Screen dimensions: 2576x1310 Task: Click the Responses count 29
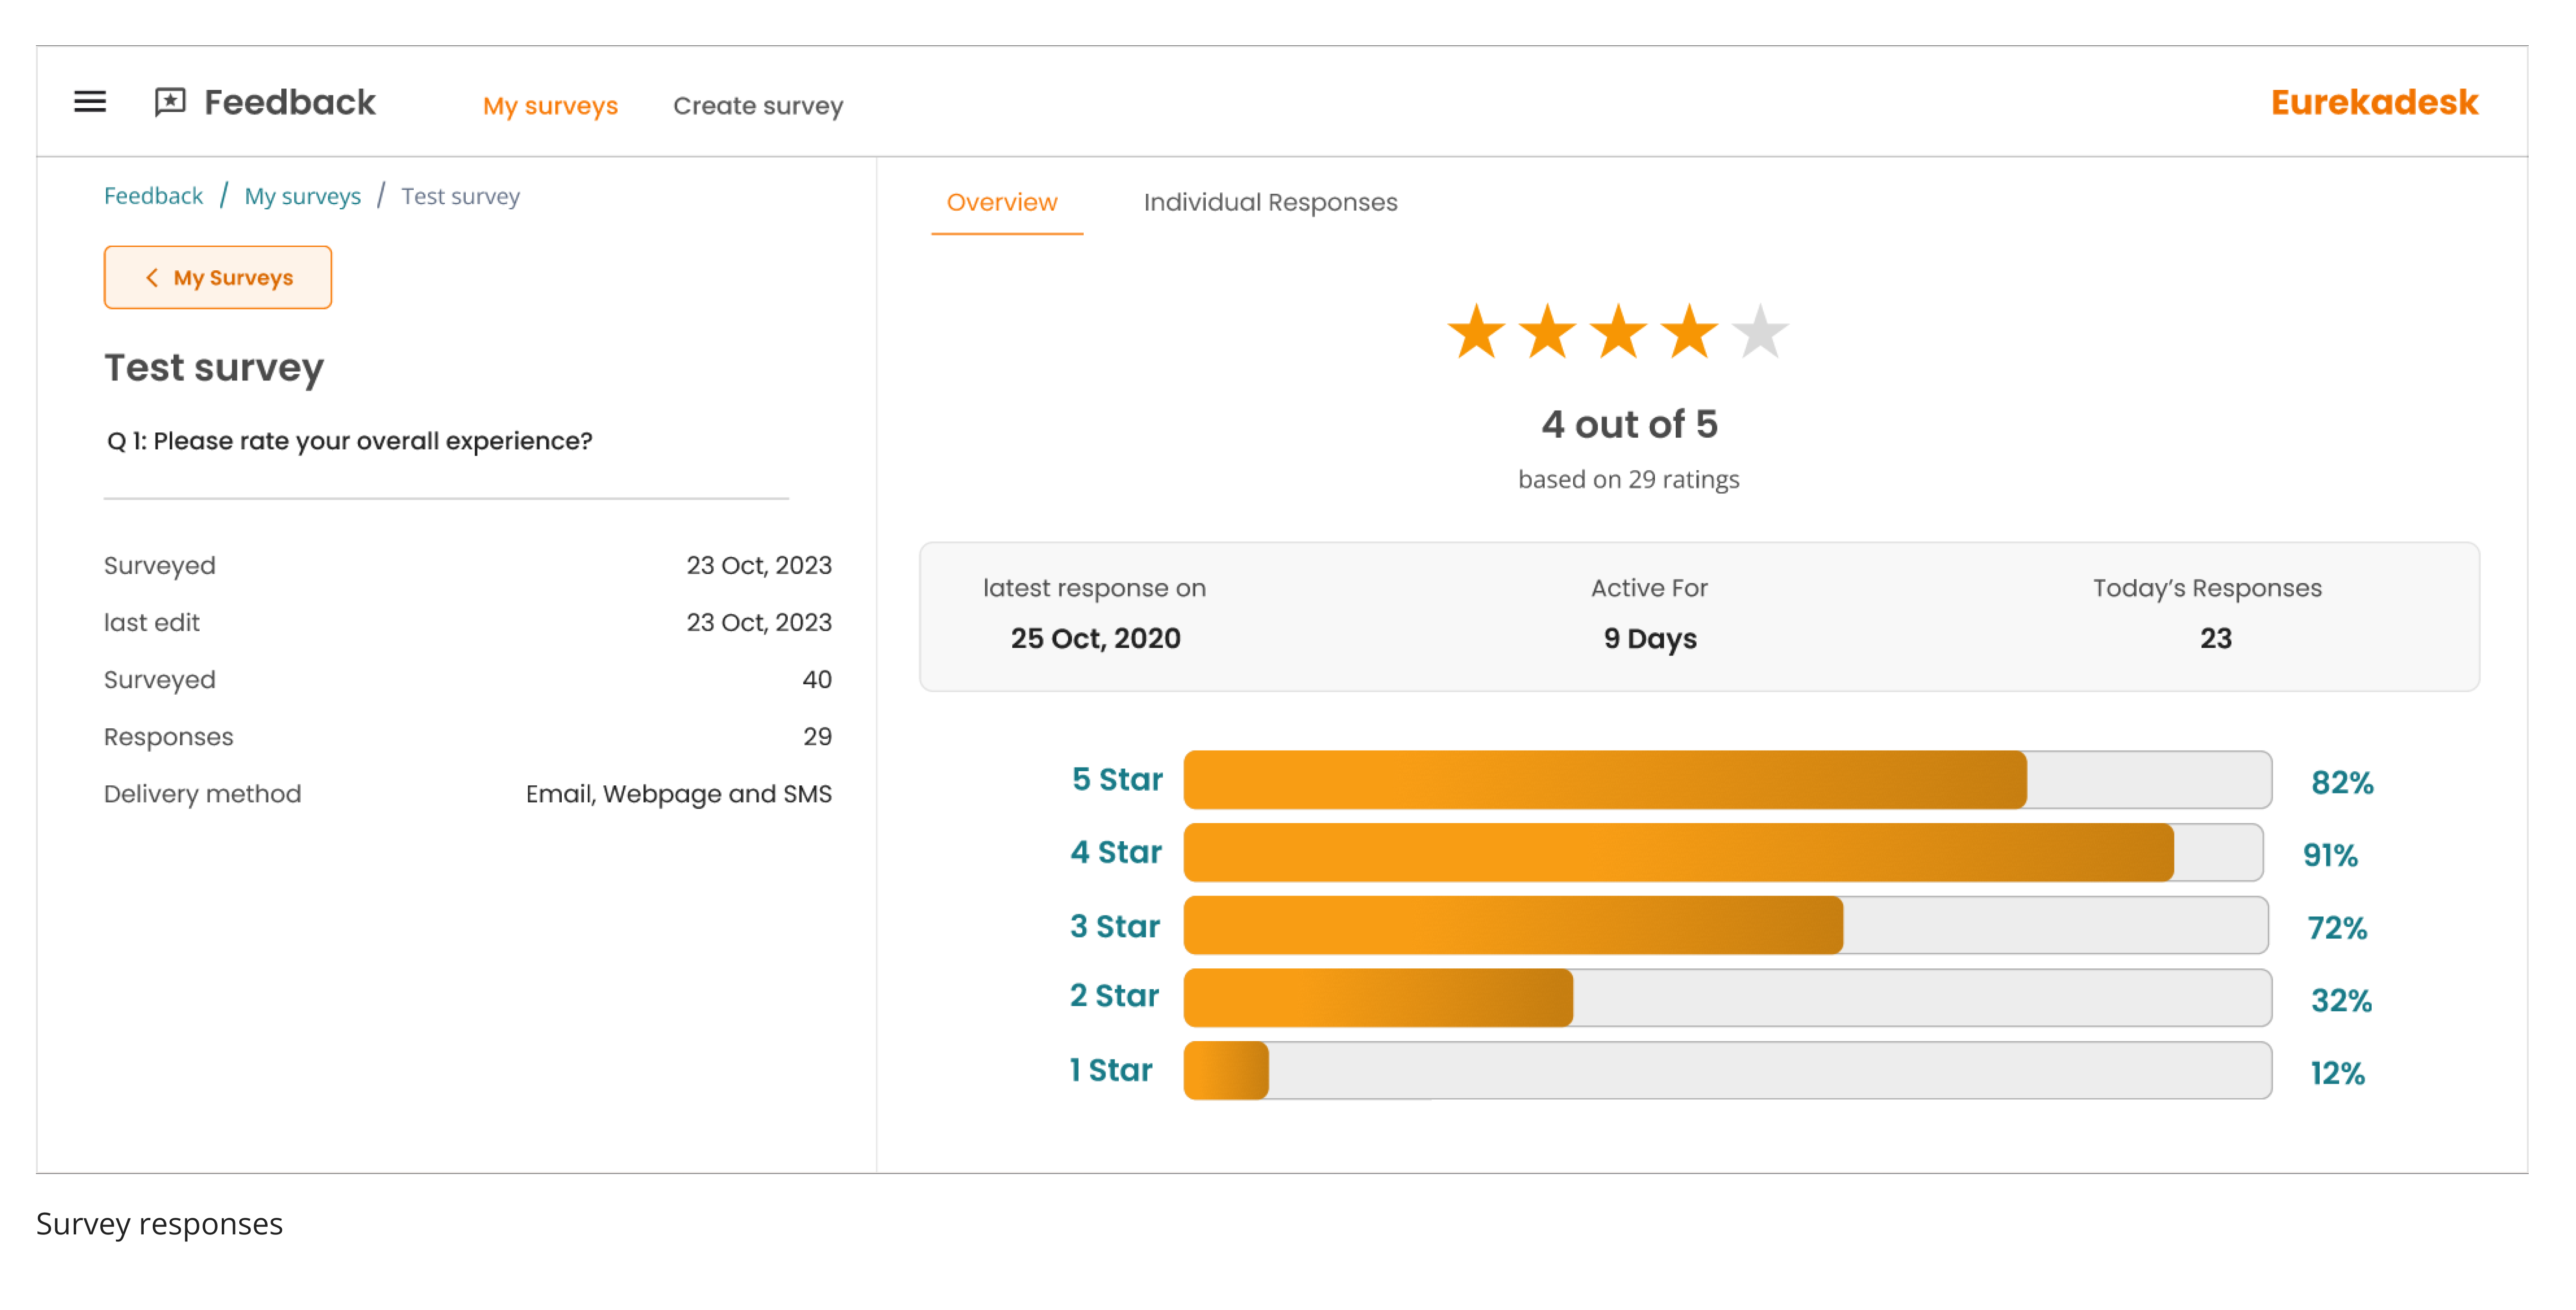point(817,736)
